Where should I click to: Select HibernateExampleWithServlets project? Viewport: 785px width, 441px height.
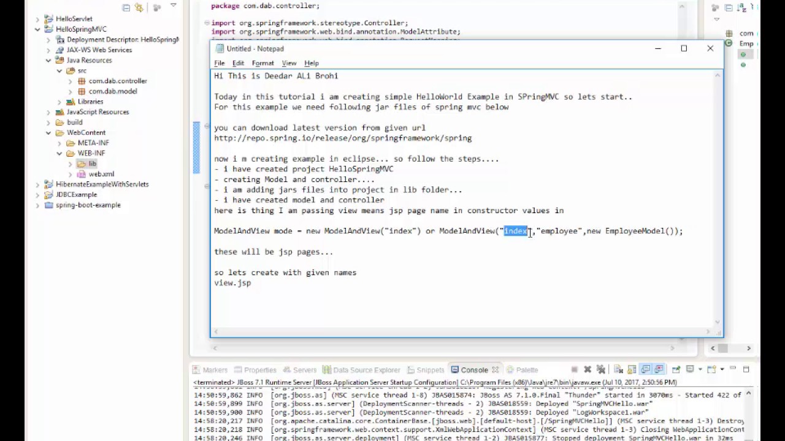[x=102, y=184]
